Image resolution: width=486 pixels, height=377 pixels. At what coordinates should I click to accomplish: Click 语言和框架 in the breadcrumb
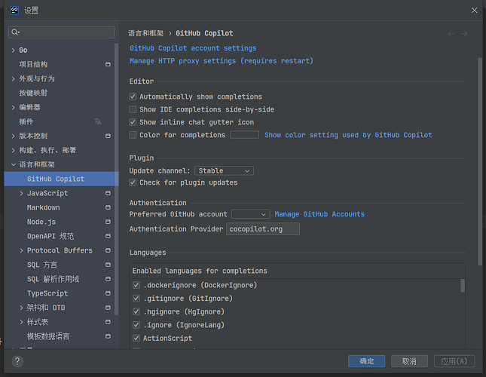pyautogui.click(x=145, y=33)
